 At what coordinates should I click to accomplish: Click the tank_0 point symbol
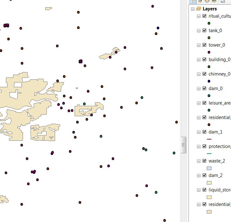[209, 38]
